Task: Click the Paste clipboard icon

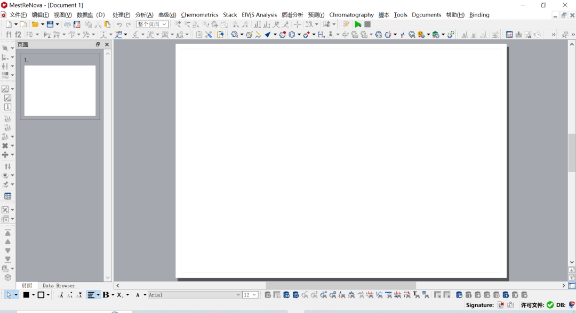Action: [x=107, y=25]
